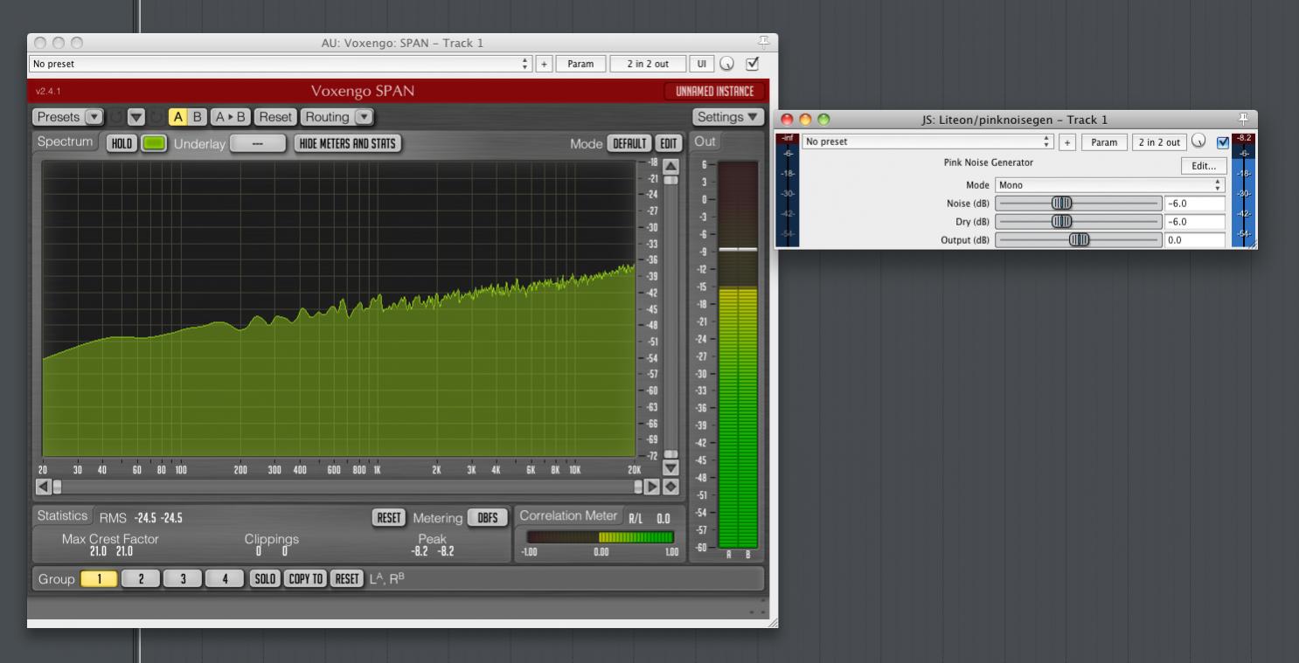Click the UI button in SPAN window
Image resolution: width=1299 pixels, height=663 pixels.
701,64
